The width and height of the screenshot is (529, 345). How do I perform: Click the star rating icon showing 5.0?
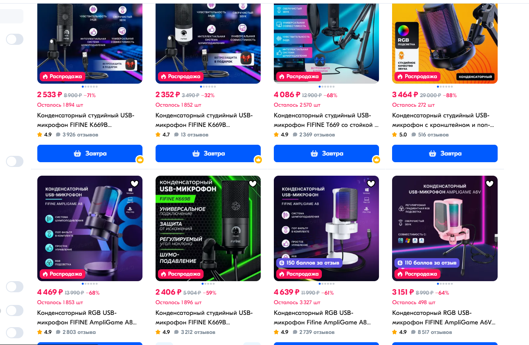click(x=394, y=135)
